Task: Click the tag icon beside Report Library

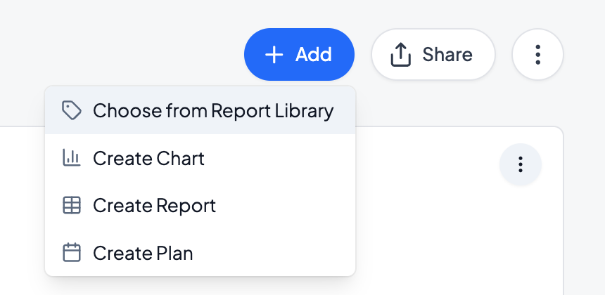Action: (x=71, y=110)
